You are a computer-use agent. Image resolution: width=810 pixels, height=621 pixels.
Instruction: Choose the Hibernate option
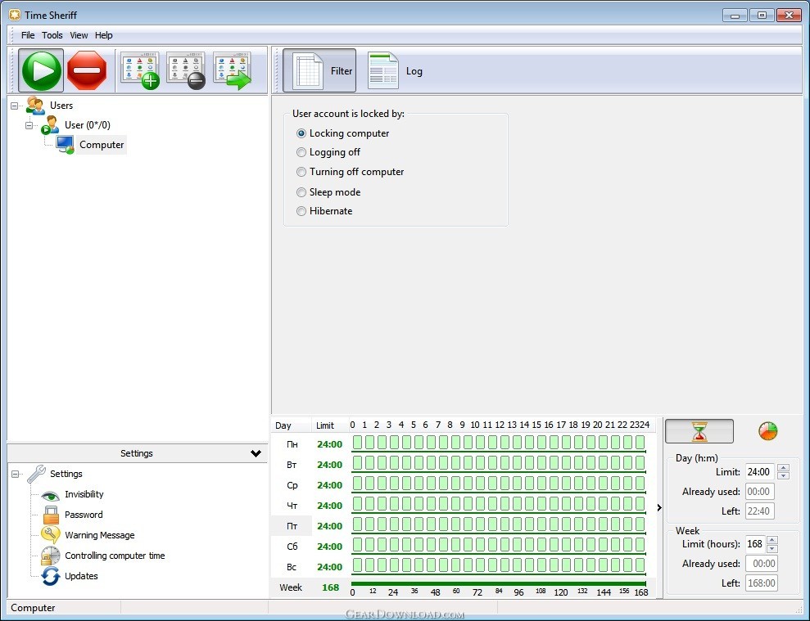324,211
